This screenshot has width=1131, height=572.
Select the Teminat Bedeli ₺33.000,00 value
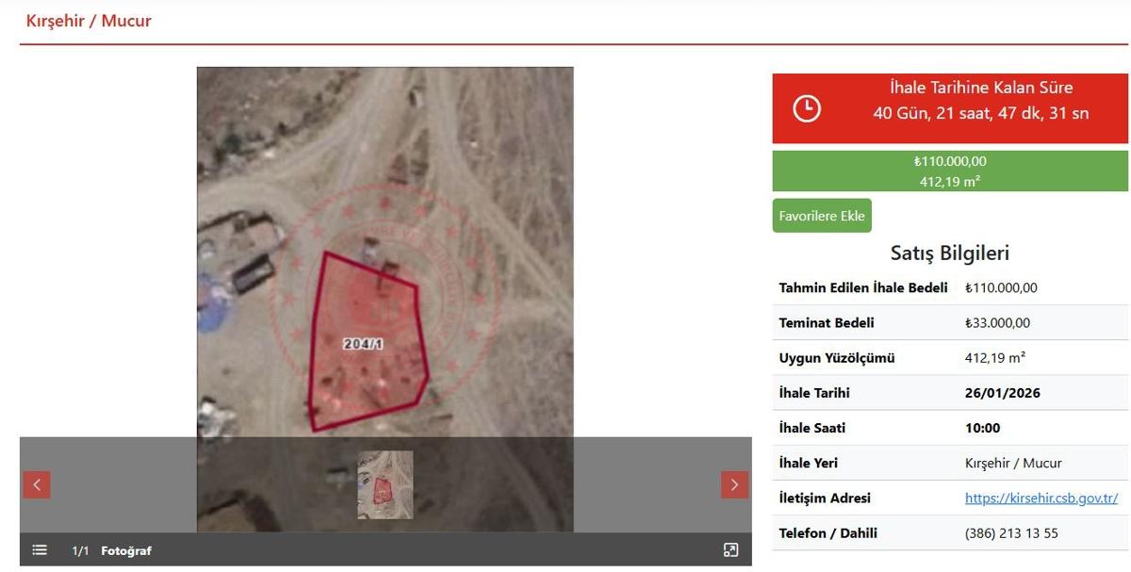998,322
